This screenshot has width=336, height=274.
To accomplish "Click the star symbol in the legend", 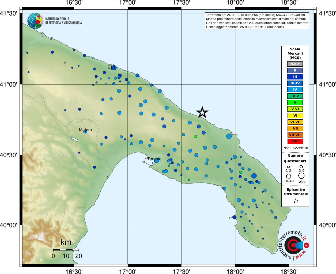I will (296, 201).
